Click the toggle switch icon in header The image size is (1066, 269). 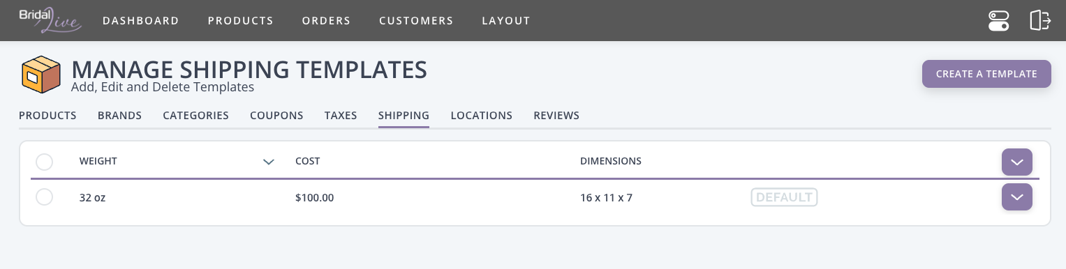tap(998, 20)
